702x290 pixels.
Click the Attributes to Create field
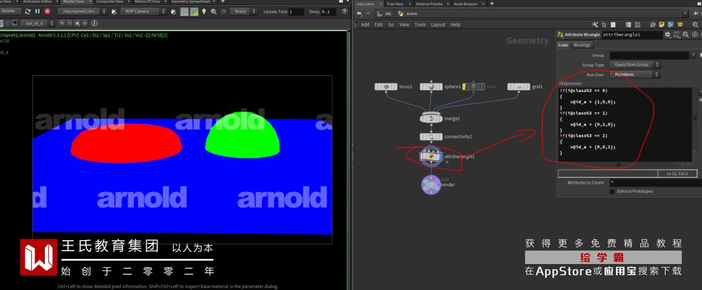[x=655, y=183]
